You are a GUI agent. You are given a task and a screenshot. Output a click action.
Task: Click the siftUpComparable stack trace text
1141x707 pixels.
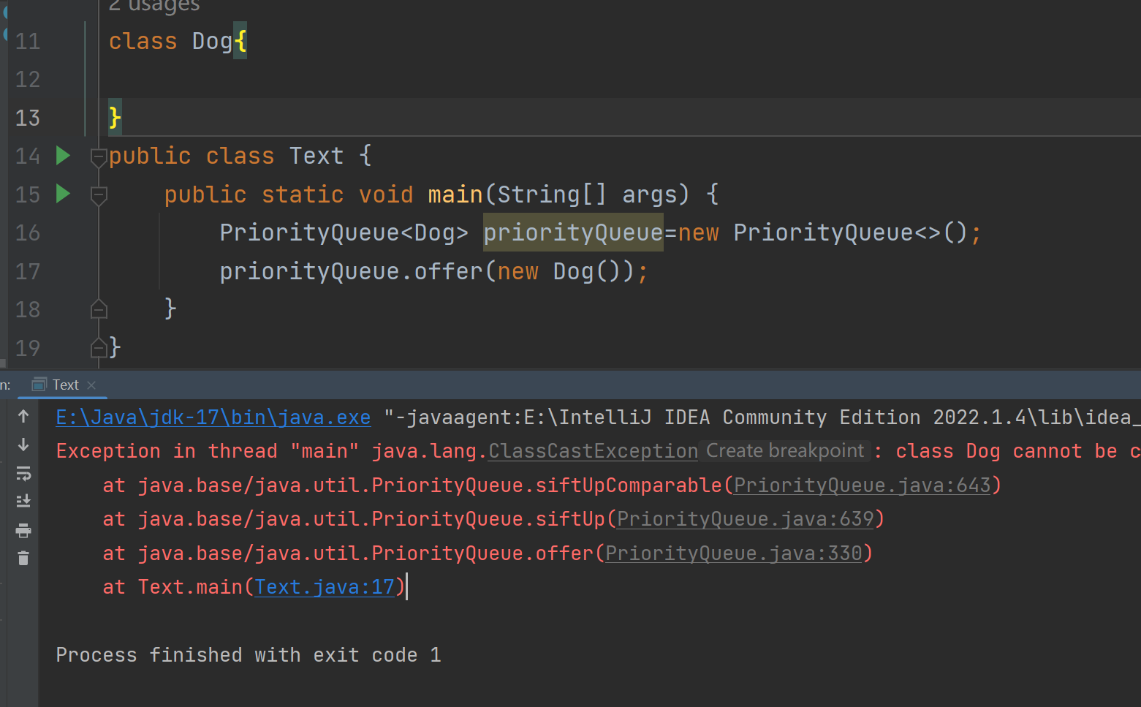click(629, 485)
